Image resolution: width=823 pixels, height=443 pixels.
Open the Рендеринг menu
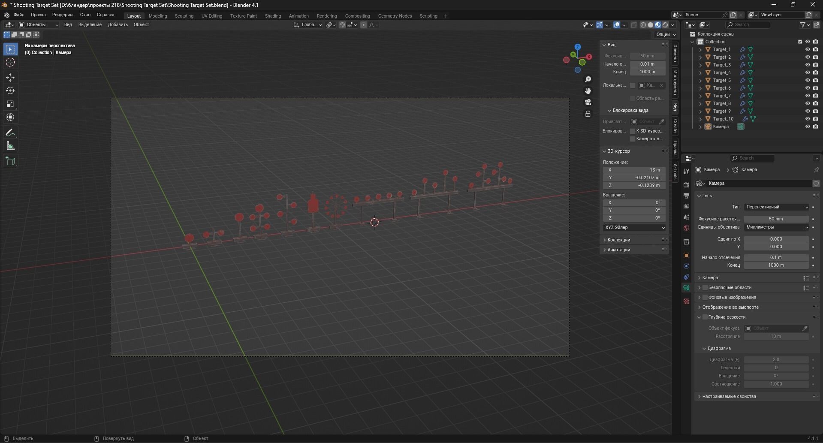pos(63,15)
